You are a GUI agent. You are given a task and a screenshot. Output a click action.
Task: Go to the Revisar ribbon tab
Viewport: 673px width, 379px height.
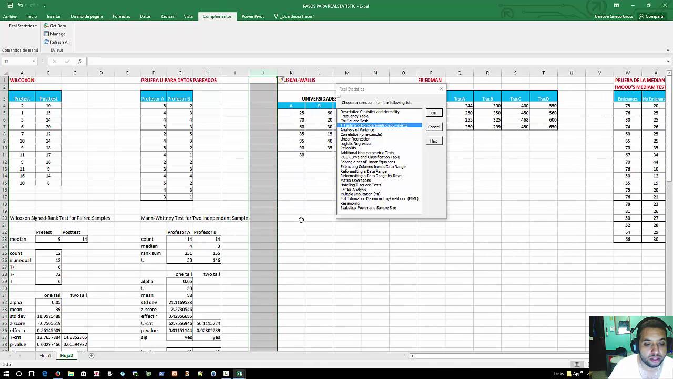(x=167, y=16)
